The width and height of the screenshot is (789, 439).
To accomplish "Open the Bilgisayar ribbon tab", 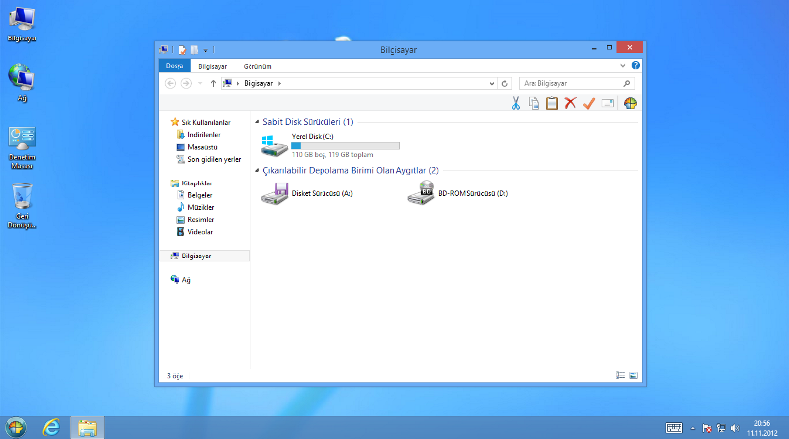I will click(212, 66).
